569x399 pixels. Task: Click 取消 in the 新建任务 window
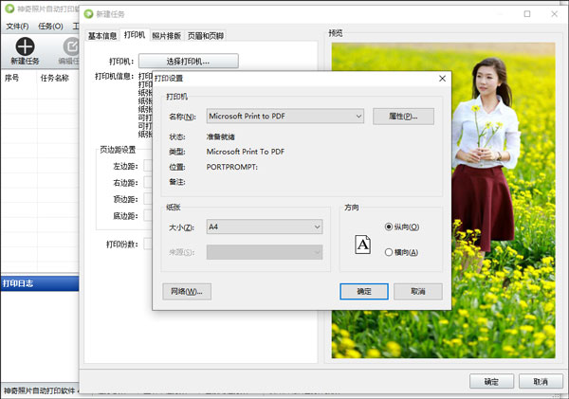point(541,382)
